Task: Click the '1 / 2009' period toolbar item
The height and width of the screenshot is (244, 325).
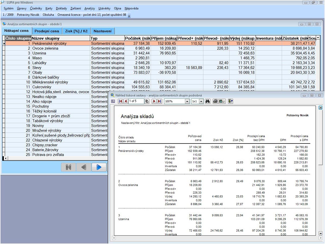Action: point(8,15)
